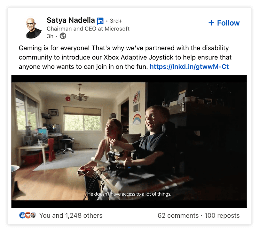Click the video subtitle caption text
The height and width of the screenshot is (232, 259).
pyautogui.click(x=129, y=194)
